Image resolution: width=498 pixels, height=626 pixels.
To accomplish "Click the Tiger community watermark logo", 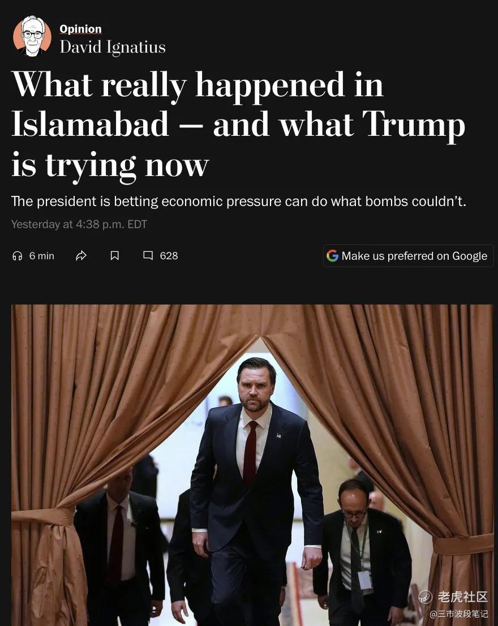I will 425,597.
